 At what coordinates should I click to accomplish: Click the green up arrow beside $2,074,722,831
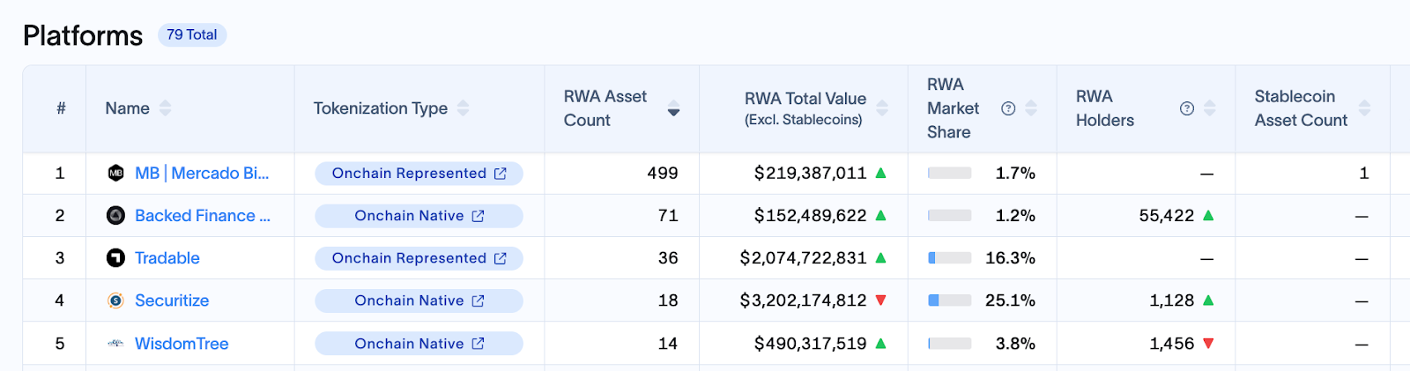880,257
